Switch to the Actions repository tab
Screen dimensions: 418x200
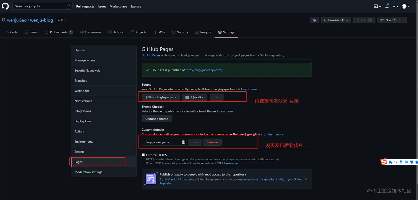click(116, 32)
